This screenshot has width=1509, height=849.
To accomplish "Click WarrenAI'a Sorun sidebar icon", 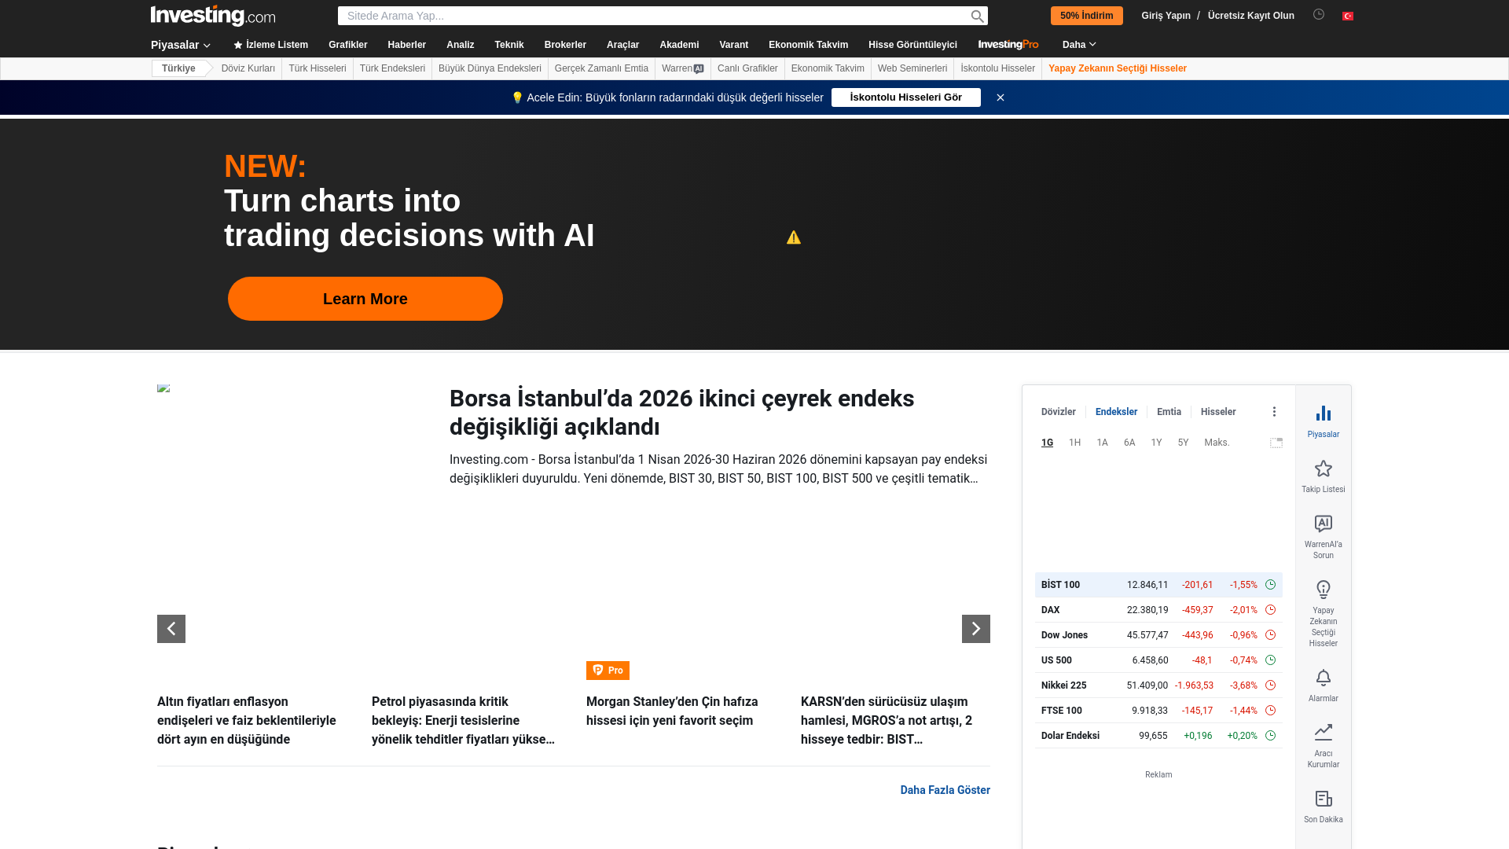I will (x=1324, y=524).
